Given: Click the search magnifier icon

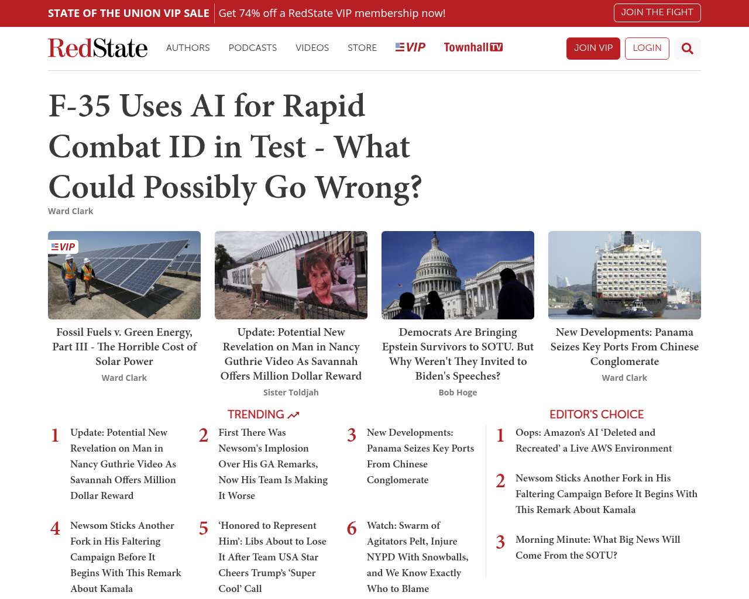Looking at the screenshot, I should [x=688, y=49].
